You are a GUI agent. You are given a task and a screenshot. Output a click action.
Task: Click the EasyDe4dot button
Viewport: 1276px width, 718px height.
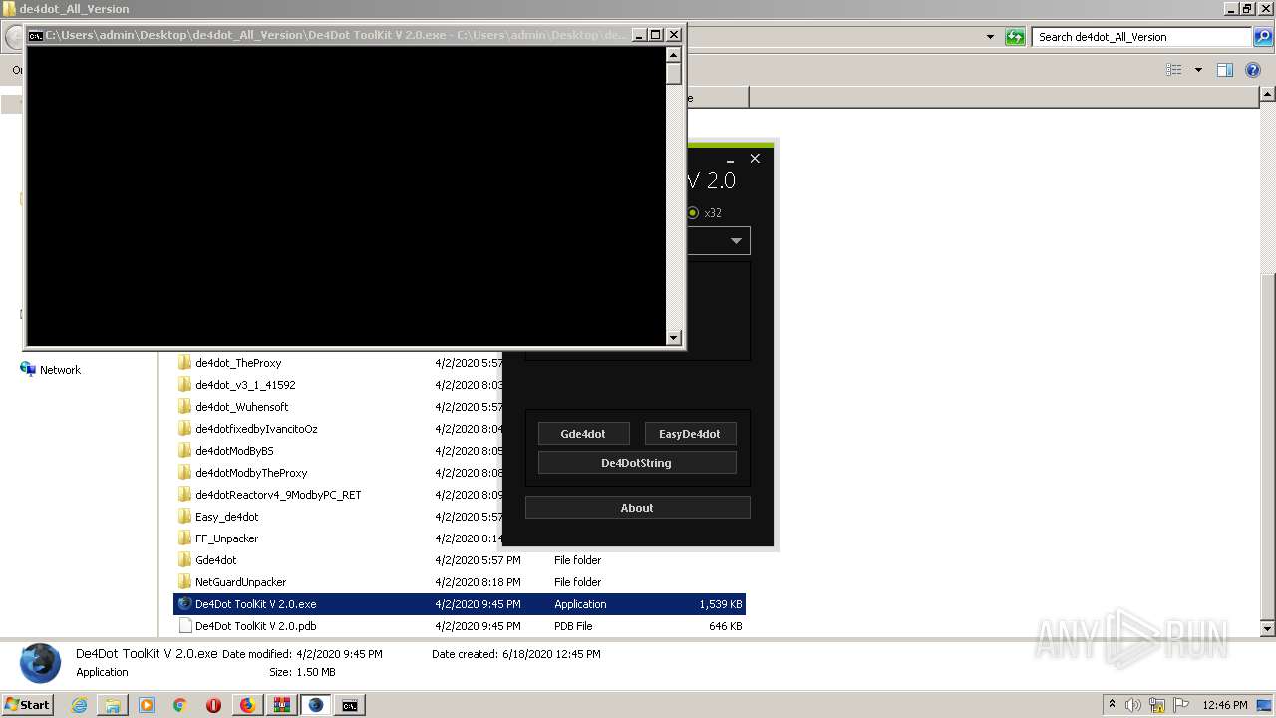click(690, 434)
